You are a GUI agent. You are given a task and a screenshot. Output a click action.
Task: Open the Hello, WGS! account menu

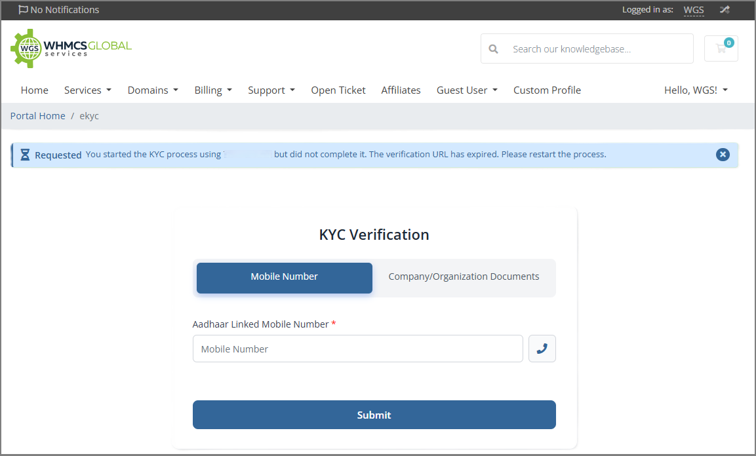(696, 90)
